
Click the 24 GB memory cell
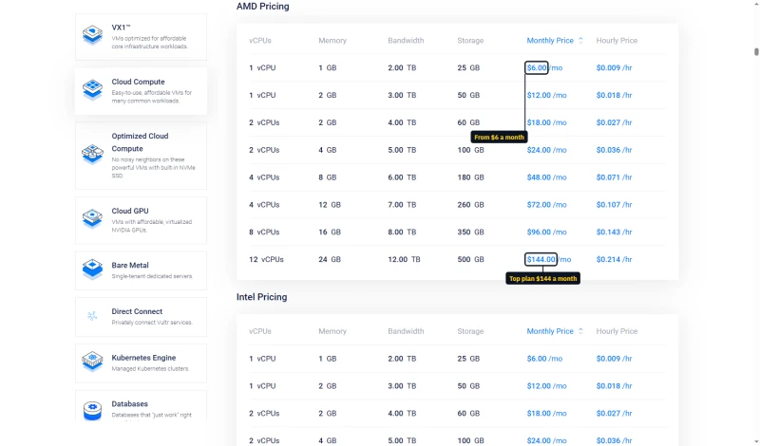tap(330, 260)
